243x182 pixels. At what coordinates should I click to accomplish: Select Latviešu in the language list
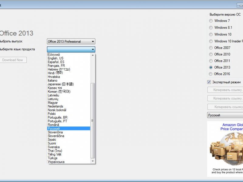point(69,95)
